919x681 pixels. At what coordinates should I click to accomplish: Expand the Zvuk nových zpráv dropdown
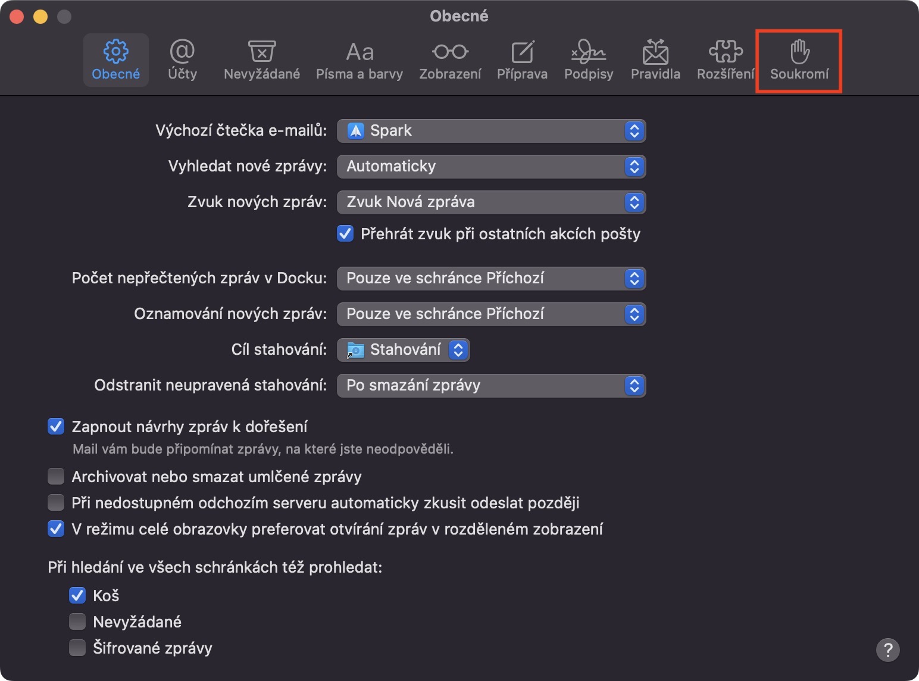point(491,202)
